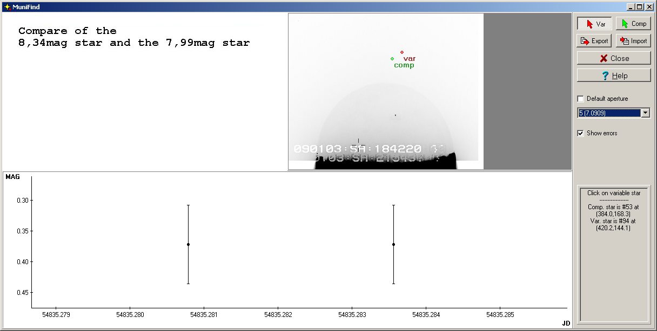Open Help with the question mark button
The image size is (657, 331).
tap(614, 75)
